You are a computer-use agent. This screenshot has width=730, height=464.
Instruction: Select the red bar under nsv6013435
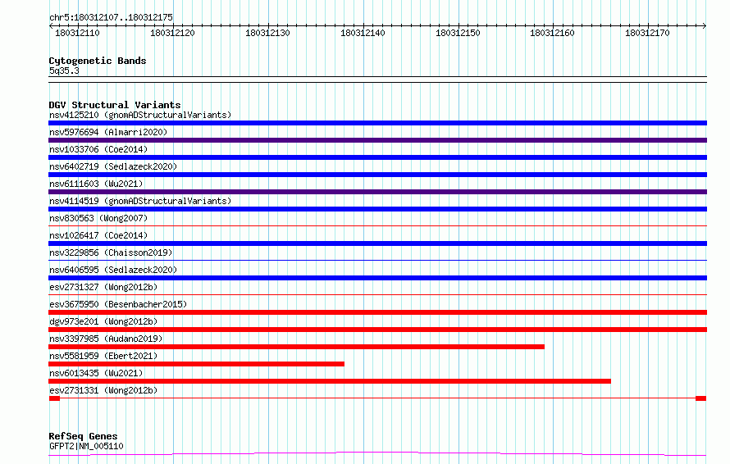pos(330,381)
